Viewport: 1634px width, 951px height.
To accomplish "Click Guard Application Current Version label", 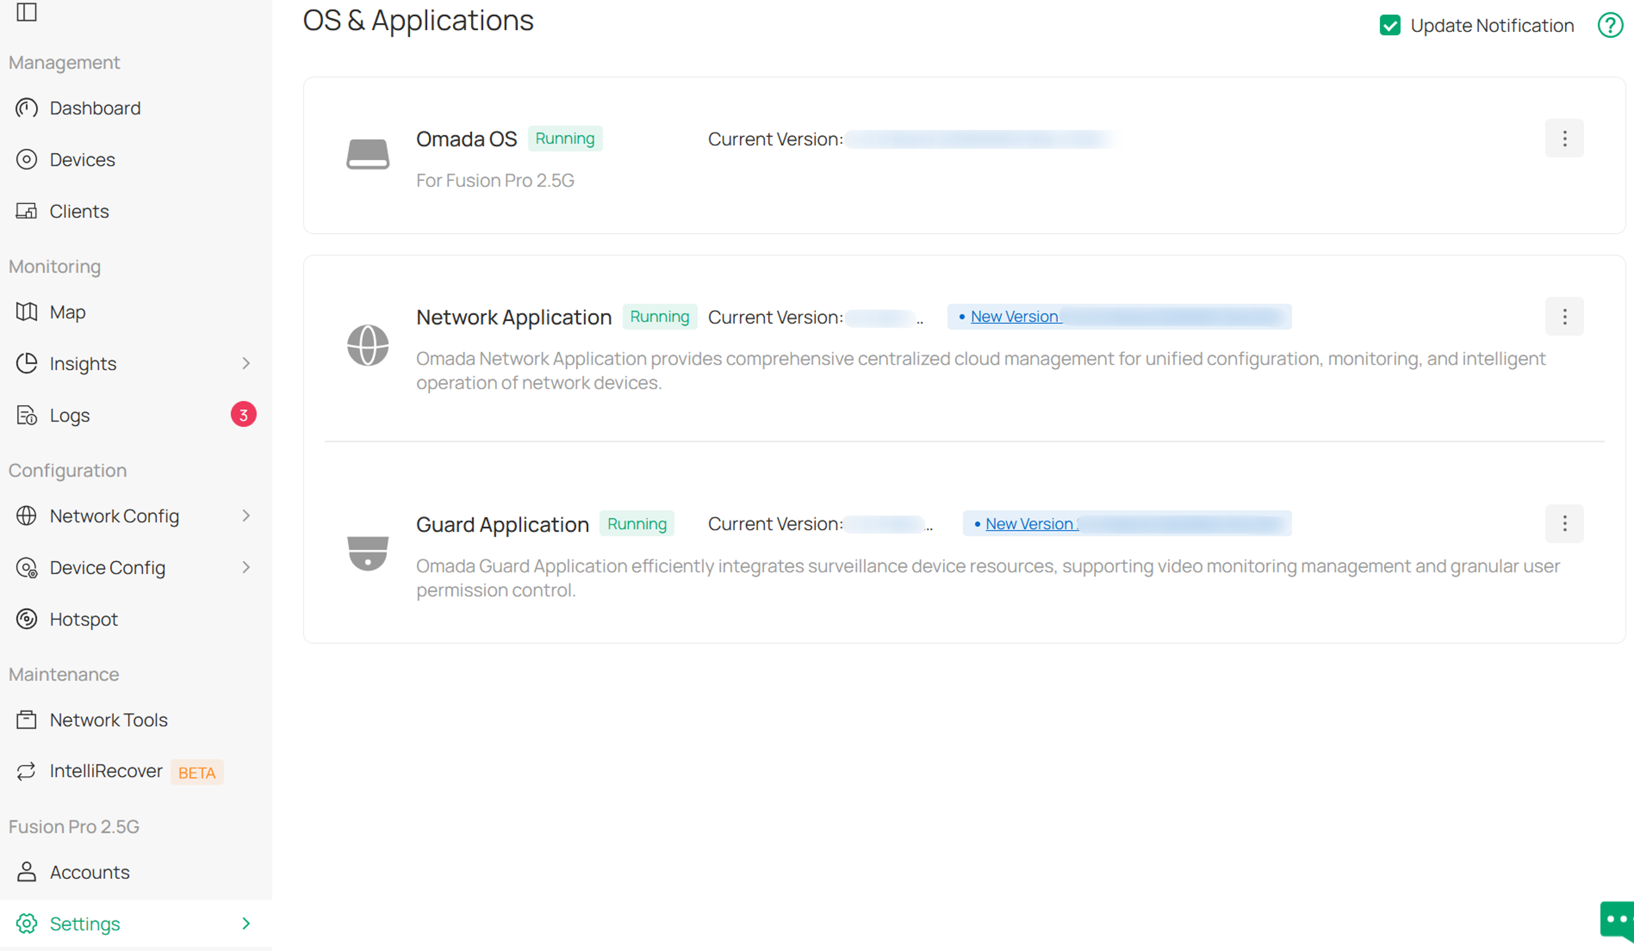I will [776, 524].
